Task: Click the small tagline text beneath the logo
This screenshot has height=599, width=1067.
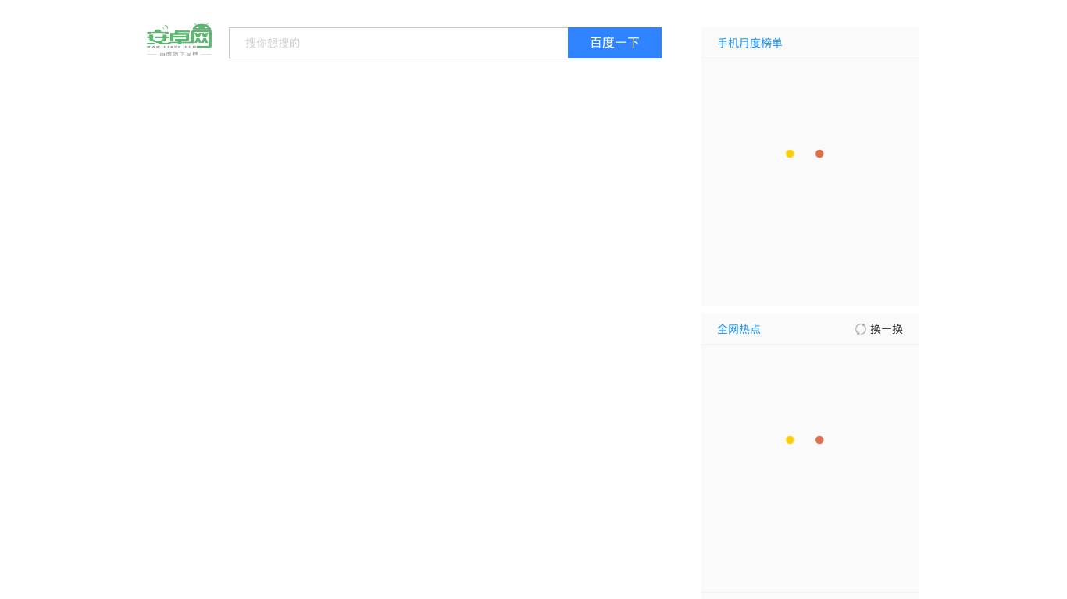Action: click(x=179, y=55)
